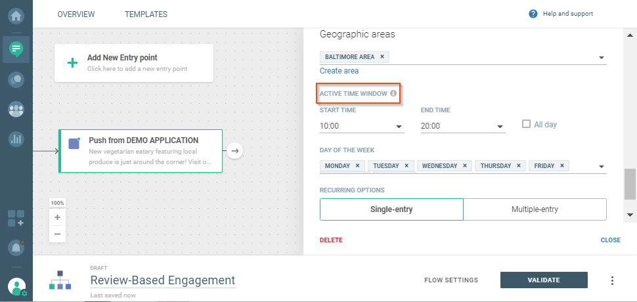Open the conversations icon in sidebar
The height and width of the screenshot is (302, 637).
pos(16,79)
